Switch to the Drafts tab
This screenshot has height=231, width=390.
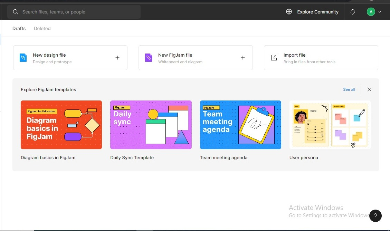[19, 28]
